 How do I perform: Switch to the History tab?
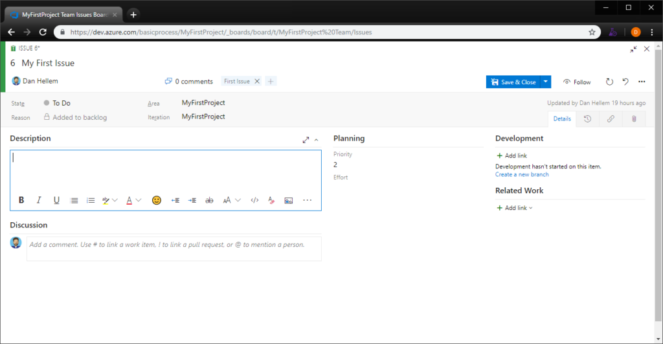click(x=587, y=119)
